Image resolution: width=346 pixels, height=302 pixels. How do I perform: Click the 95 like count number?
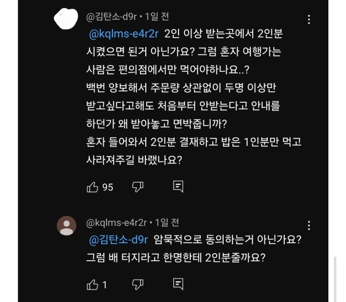[x=108, y=188]
